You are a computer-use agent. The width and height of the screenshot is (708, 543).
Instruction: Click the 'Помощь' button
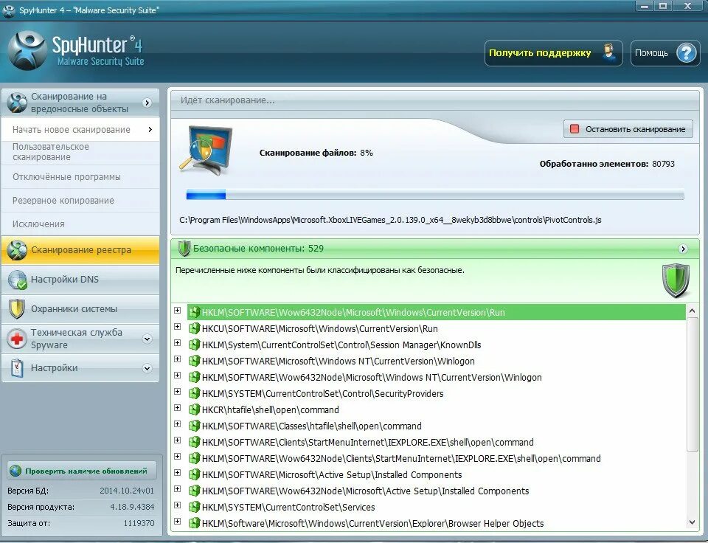point(665,53)
